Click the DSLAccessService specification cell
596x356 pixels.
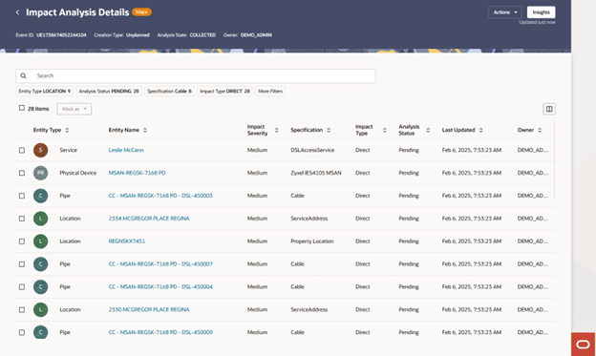pyautogui.click(x=312, y=150)
